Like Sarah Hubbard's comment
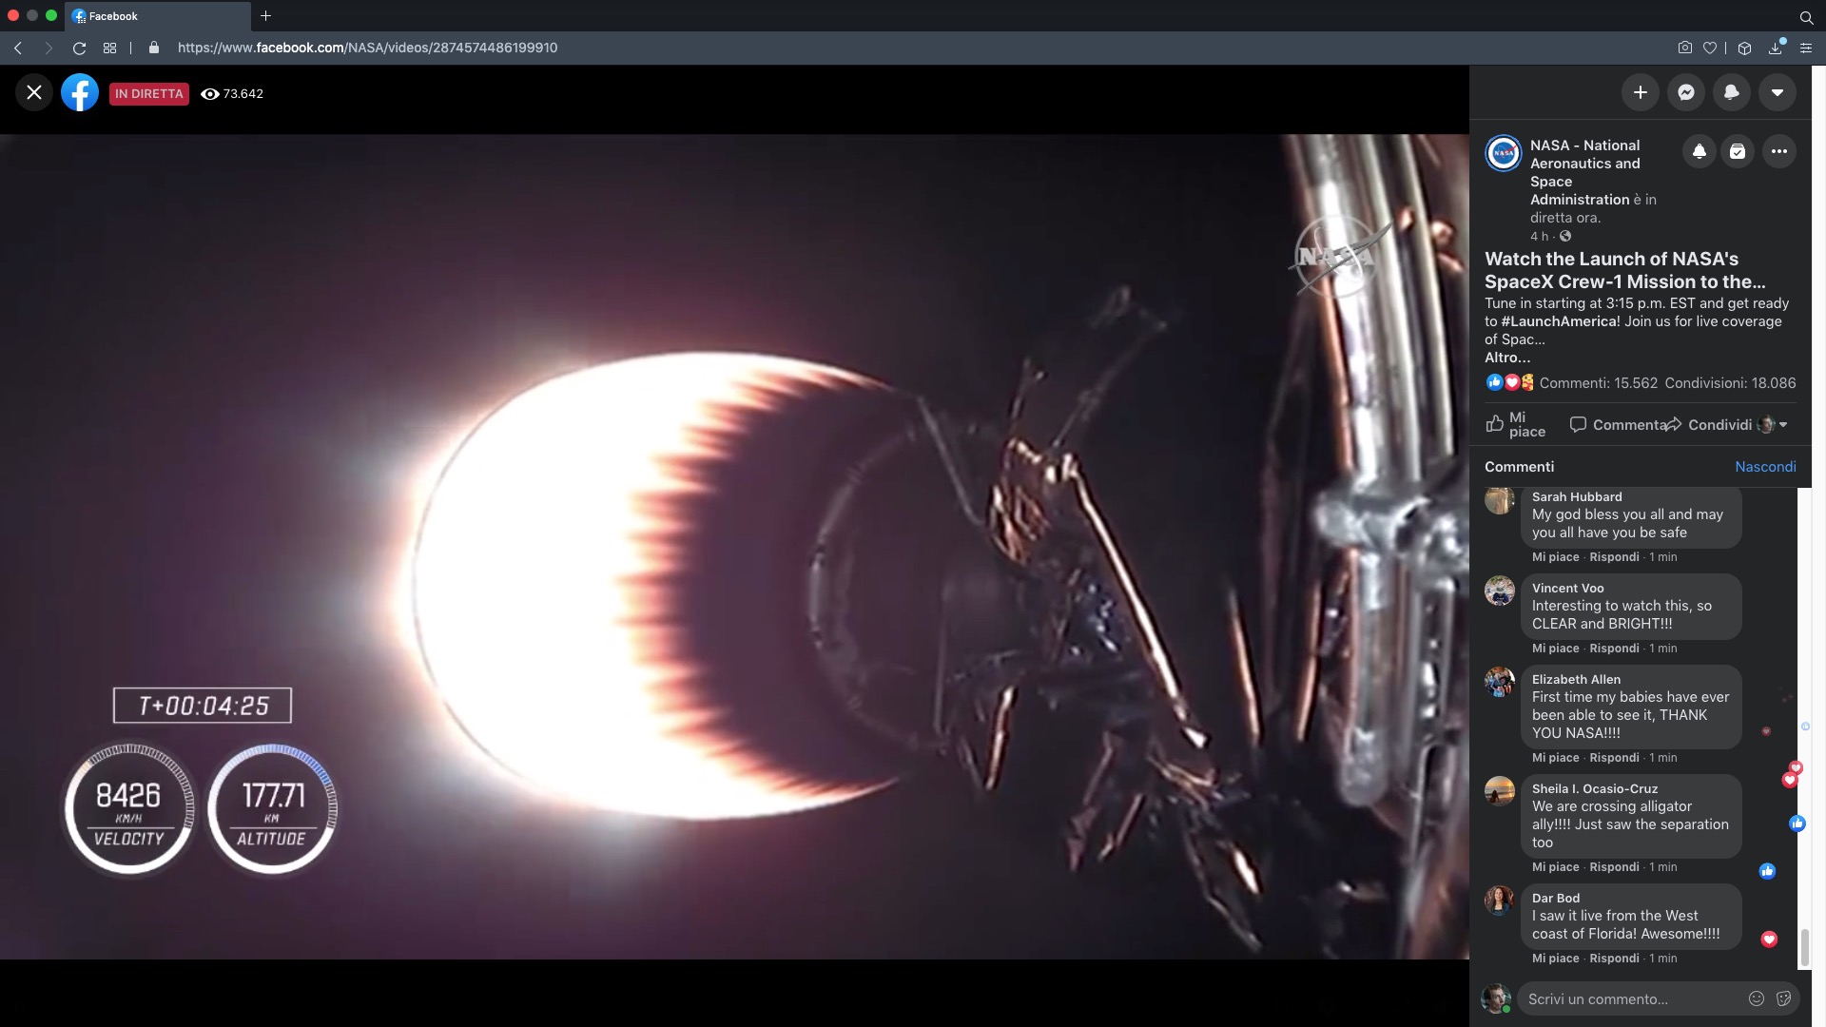 (x=1555, y=557)
